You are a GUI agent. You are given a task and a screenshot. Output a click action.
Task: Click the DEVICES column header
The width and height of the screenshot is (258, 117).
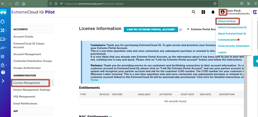click(x=104, y=94)
